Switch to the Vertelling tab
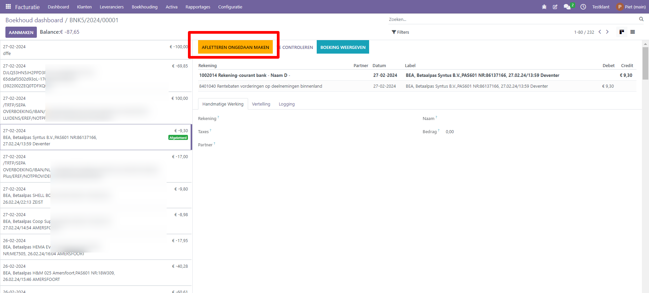Viewport: 649px width, 293px height. tap(261, 104)
